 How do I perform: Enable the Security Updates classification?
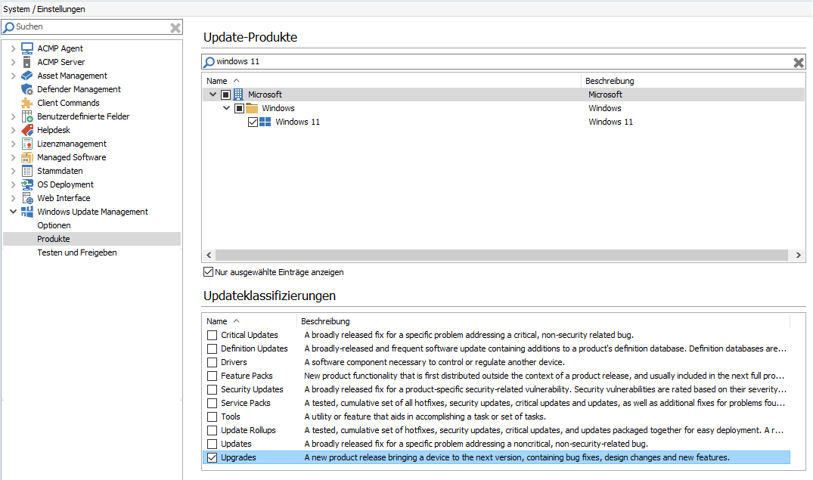[212, 389]
